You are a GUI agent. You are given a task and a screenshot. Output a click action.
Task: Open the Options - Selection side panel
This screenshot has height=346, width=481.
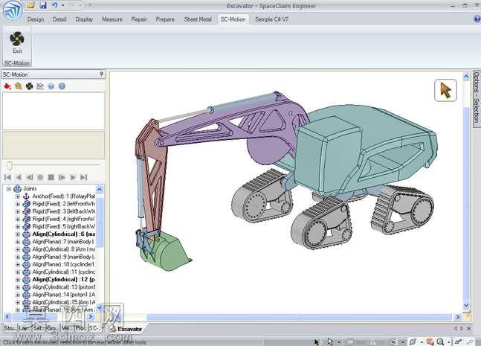tap(477, 97)
